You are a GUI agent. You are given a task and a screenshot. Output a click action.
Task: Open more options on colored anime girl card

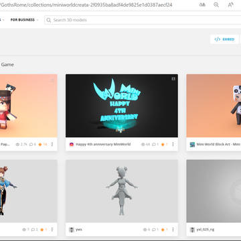pyautogui.click(x=52, y=230)
